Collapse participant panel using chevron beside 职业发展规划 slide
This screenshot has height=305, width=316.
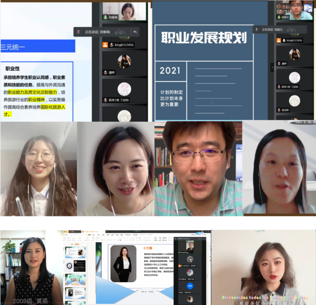(272, 67)
